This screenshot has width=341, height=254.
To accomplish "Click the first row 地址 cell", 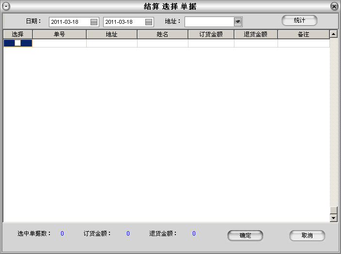I will tap(112, 43).
